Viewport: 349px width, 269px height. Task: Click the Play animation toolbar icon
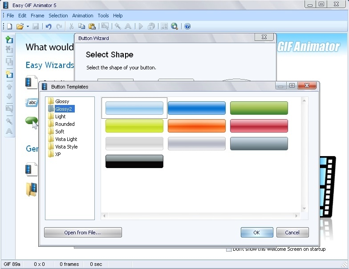point(141,26)
